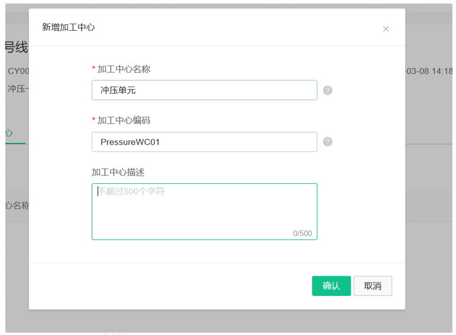Click the CY00 code text in background
The height and width of the screenshot is (335, 456).
click(18, 71)
